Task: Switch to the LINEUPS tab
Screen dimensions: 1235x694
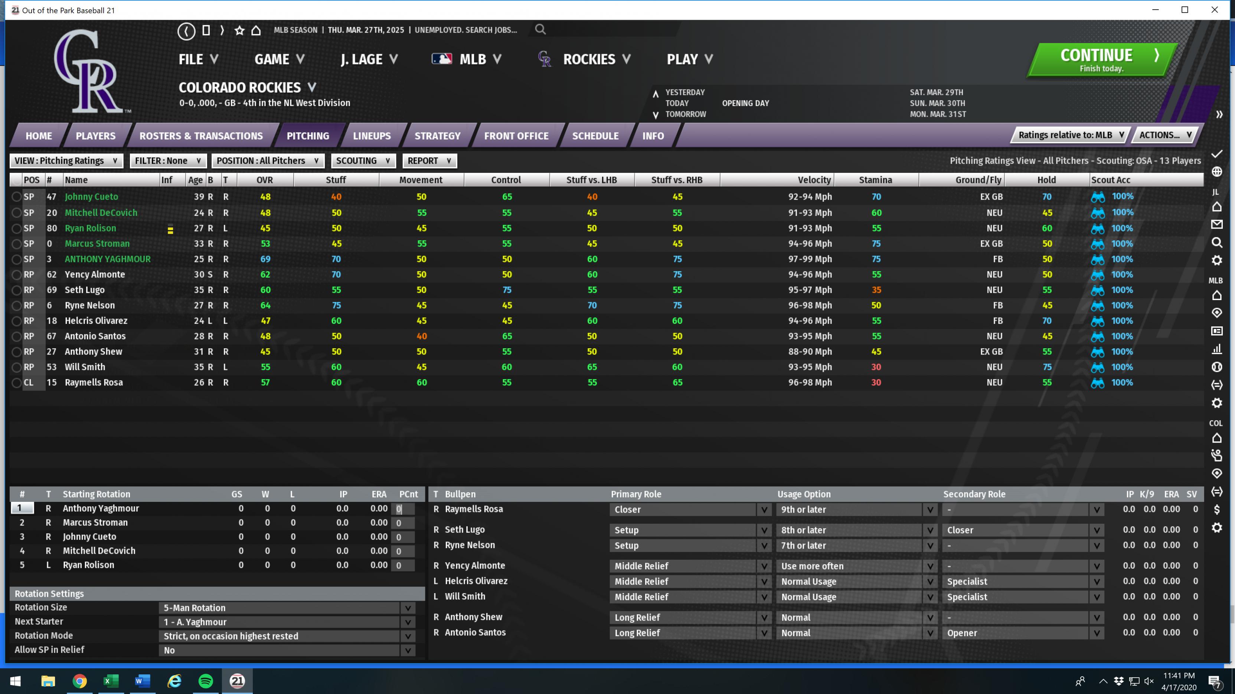Action: click(x=372, y=135)
